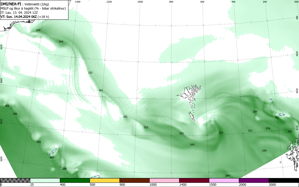Click the legend tick label '3000'
Viewport: 299px width, 187px height.
(x=272, y=185)
